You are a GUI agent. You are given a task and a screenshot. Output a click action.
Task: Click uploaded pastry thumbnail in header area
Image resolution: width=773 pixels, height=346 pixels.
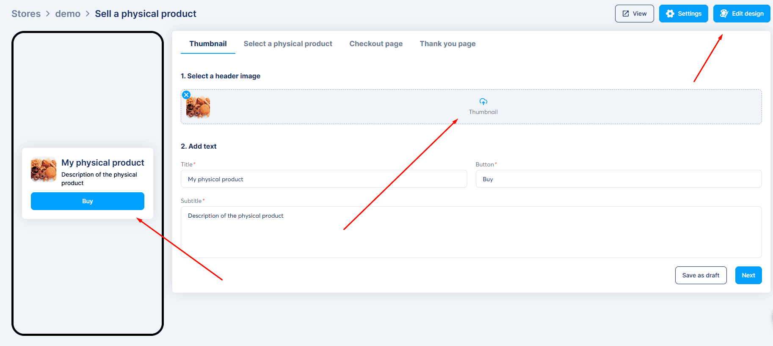198,107
